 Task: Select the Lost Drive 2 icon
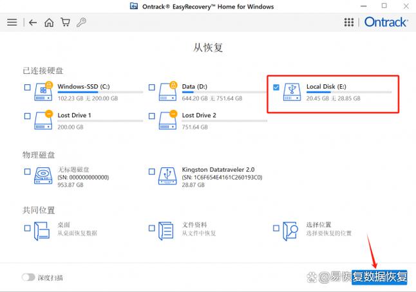[x=167, y=120]
